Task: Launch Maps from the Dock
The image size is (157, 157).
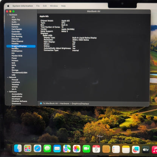Action: tap(67, 149)
